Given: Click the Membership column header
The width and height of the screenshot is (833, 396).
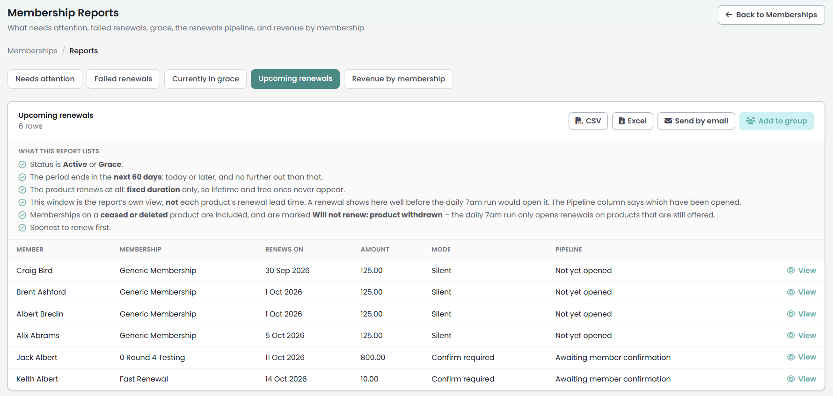Looking at the screenshot, I should coord(140,250).
